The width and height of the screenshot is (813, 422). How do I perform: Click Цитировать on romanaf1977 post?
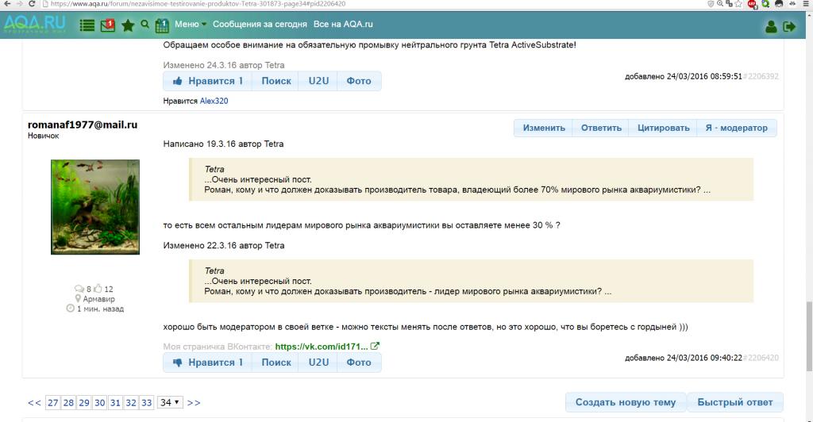663,128
